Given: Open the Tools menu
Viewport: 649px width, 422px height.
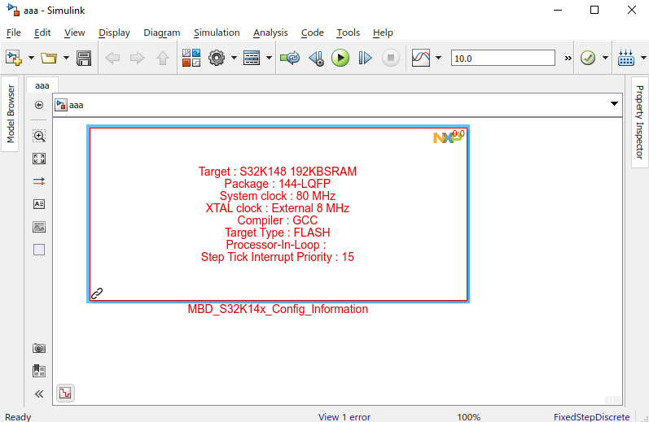Looking at the screenshot, I should pos(348,33).
